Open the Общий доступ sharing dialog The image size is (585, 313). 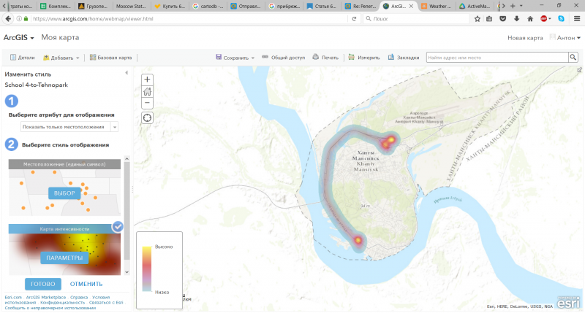pos(283,57)
